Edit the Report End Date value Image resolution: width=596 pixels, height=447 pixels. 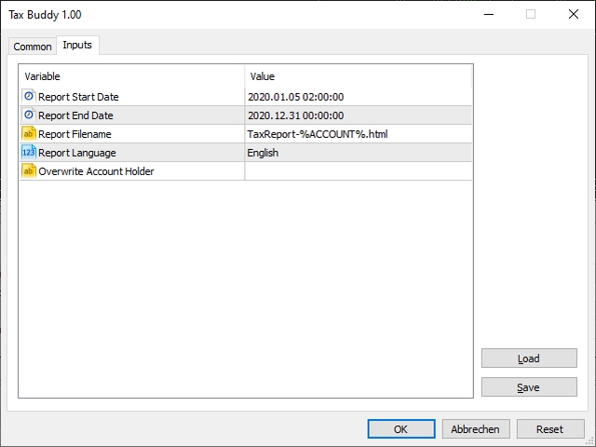[x=359, y=115]
